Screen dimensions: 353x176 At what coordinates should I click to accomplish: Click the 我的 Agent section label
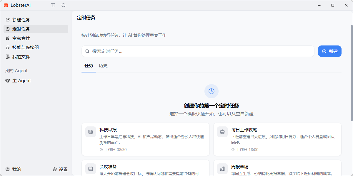point(16,71)
